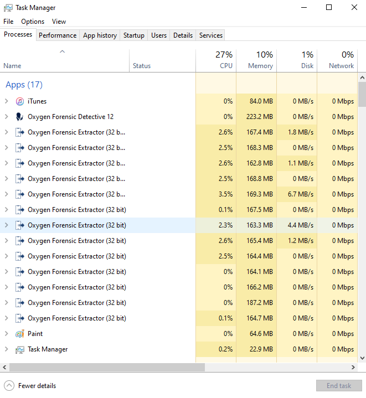The image size is (366, 398).
Task: Click the vertical scrollbar up arrow
Action: click(x=362, y=78)
